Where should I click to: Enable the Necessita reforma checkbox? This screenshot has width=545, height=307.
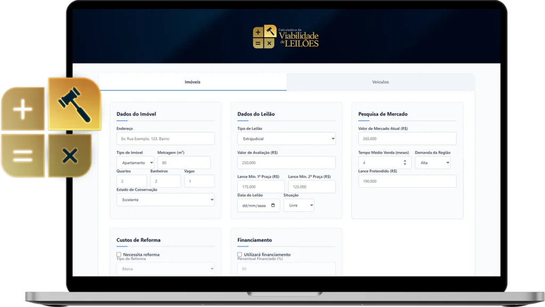(119, 255)
